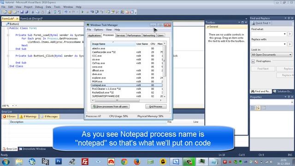The width and height of the screenshot is (295, 166).
Task: Toggle the 0 Errors filter
Action: (9, 117)
